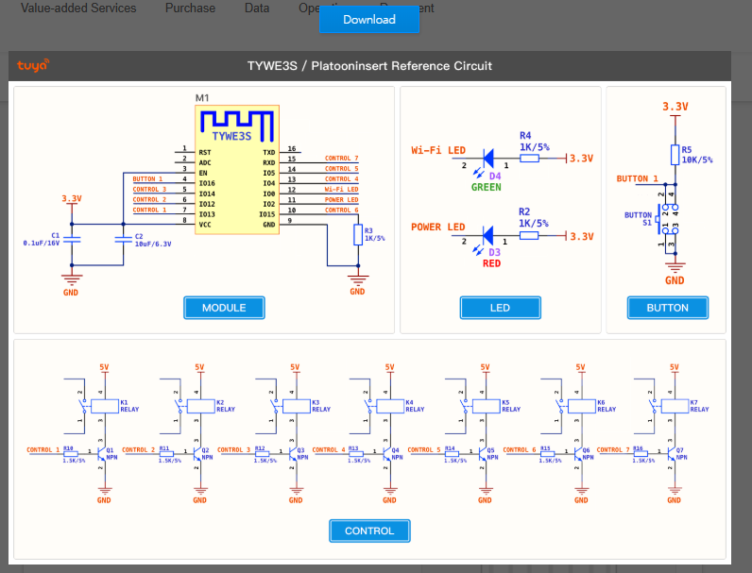Click the Q4 NPN transistor symbol
Screen dimensions: 752x573
point(388,453)
